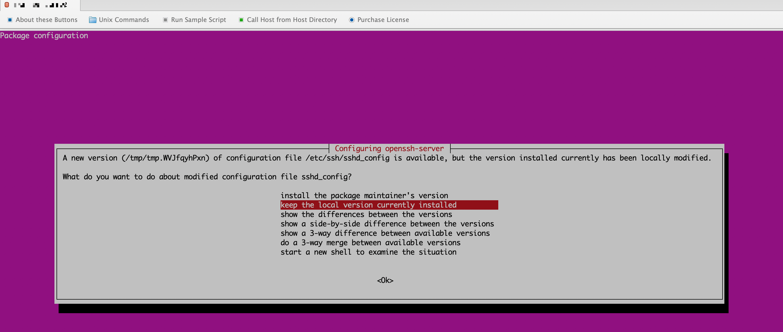Select show a 3-way difference option
The height and width of the screenshot is (332, 783).
tap(385, 233)
